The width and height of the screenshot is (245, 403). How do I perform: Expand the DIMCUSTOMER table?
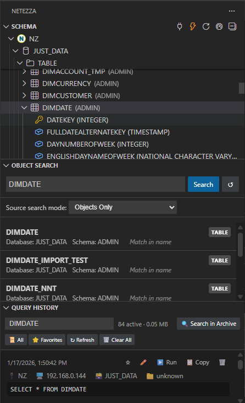(x=24, y=95)
